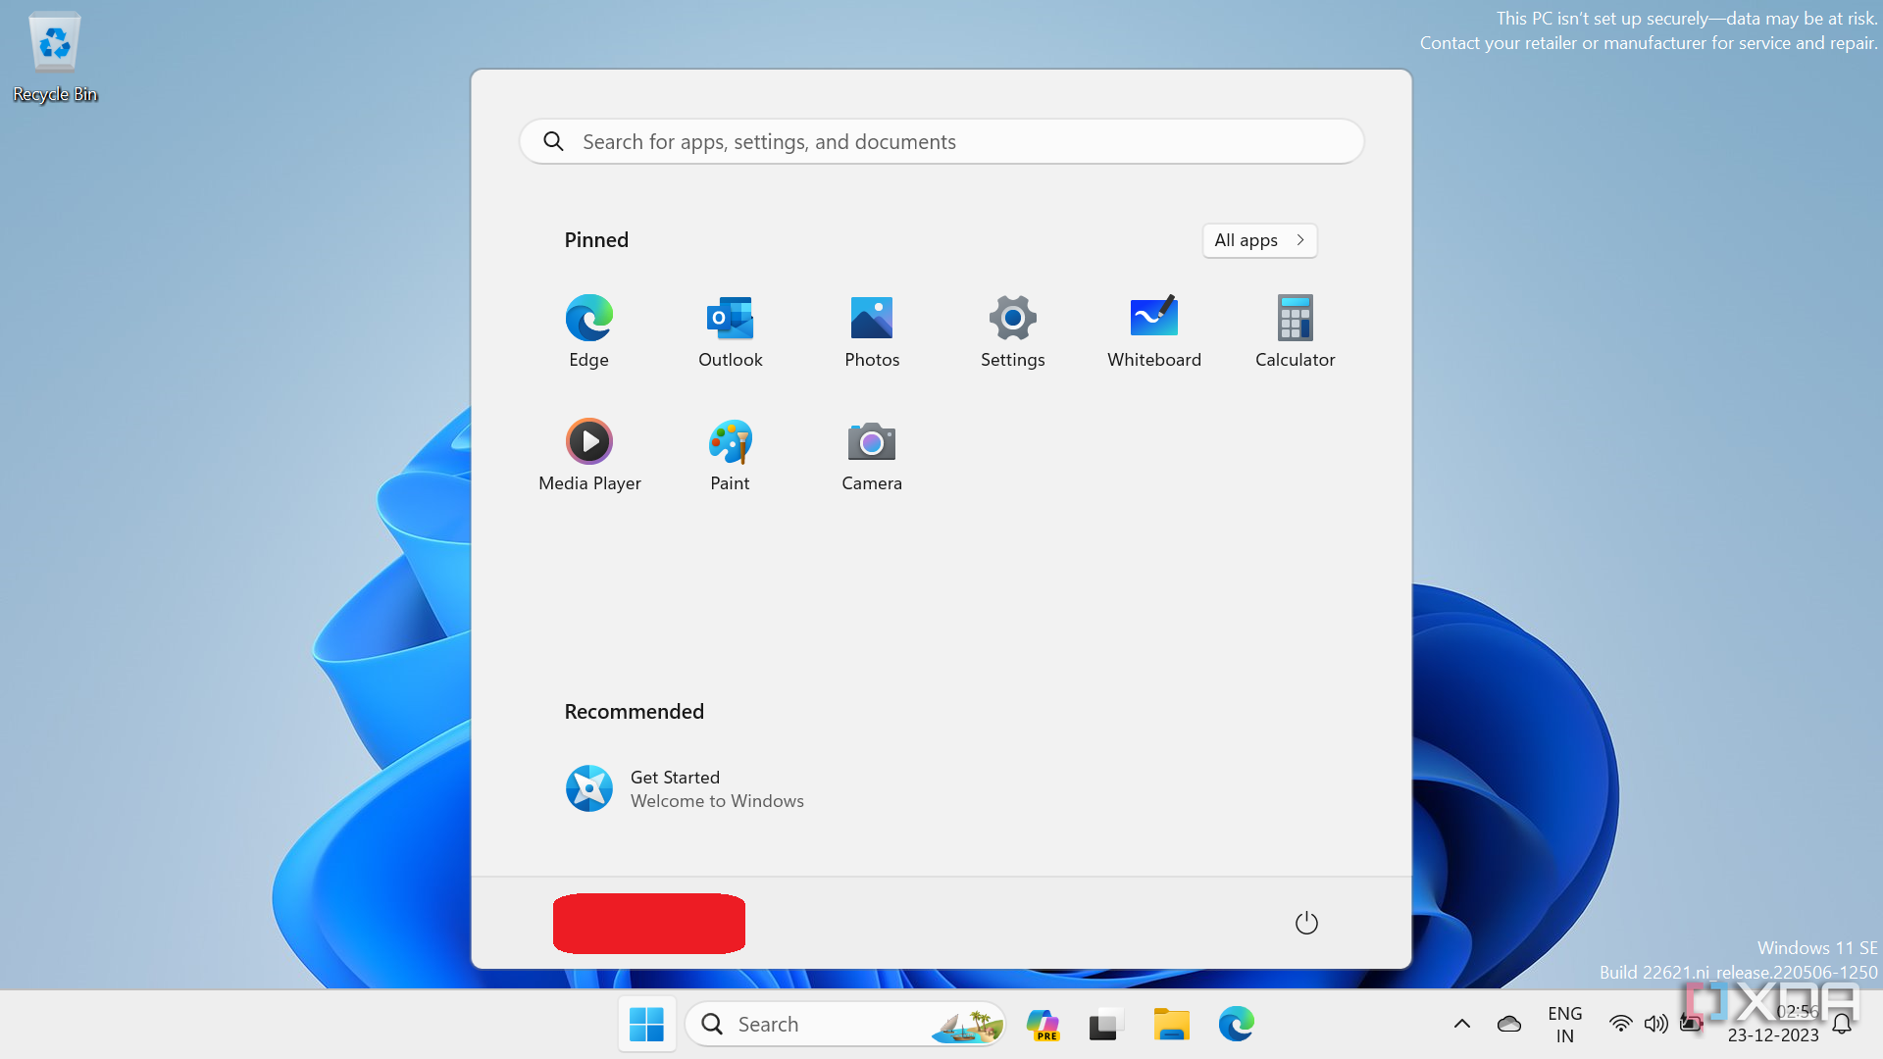The image size is (1883, 1059).
Task: Click the volume speaker tray icon
Action: 1655,1024
